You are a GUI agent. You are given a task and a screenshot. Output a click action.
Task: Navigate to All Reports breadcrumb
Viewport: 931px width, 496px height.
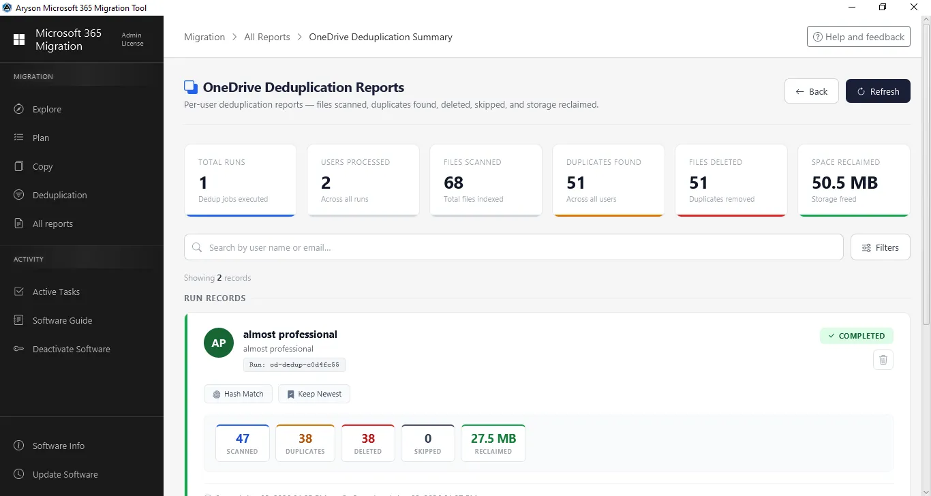click(267, 37)
